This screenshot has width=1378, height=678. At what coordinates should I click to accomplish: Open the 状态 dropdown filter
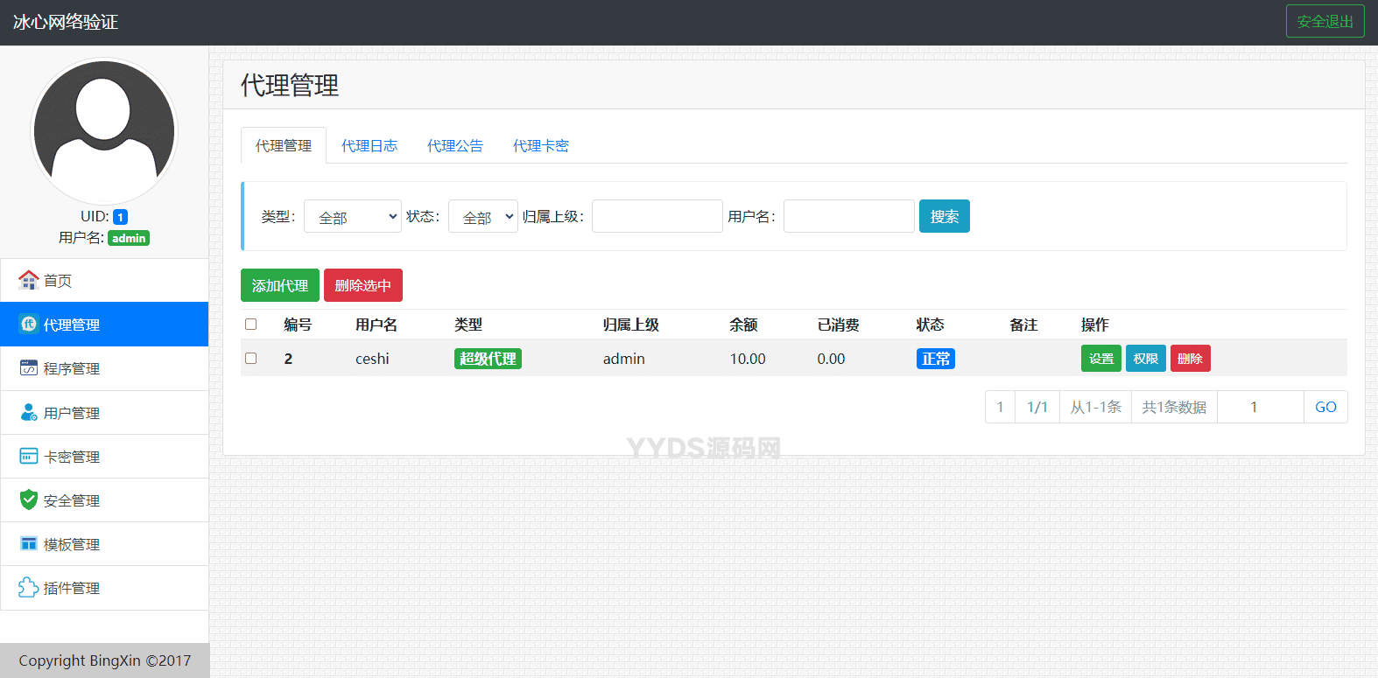(483, 216)
